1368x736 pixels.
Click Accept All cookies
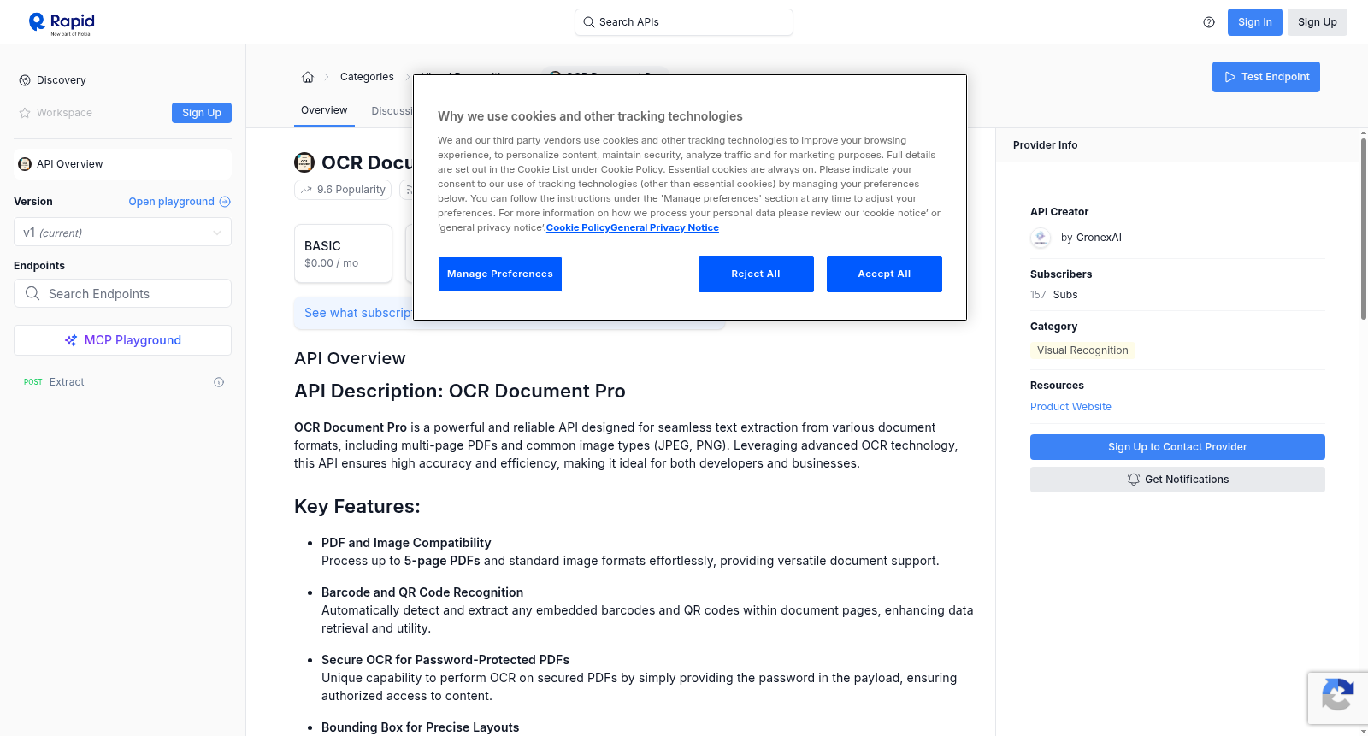coord(884,274)
